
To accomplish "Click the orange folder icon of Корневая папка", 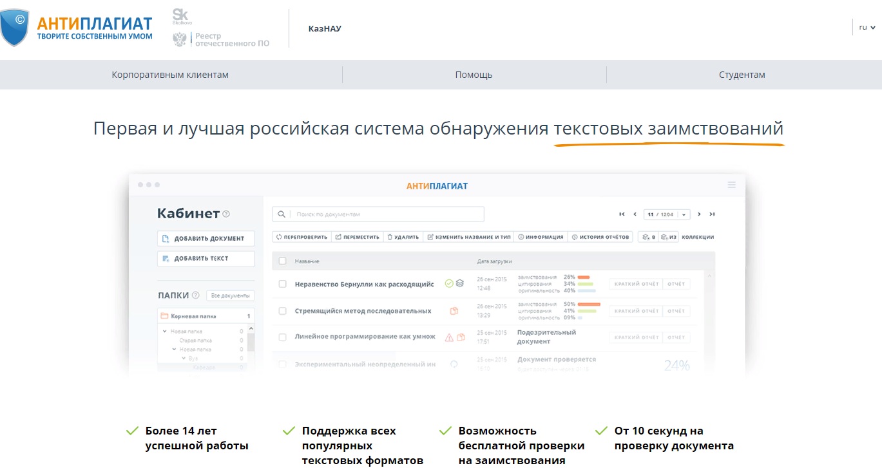I will click(164, 316).
